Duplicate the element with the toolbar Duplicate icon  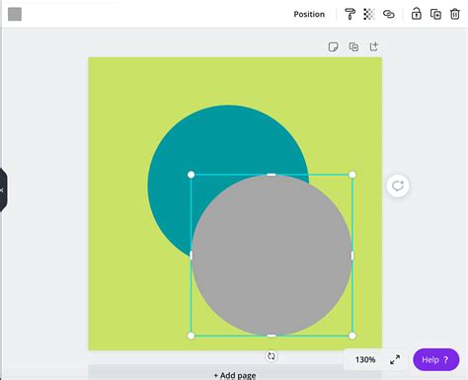pyautogui.click(x=435, y=14)
